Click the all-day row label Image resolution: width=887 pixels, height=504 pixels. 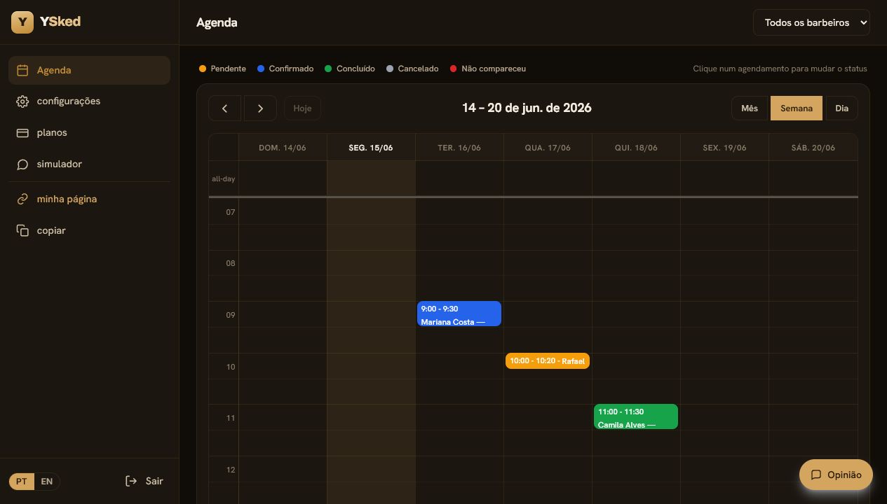[x=224, y=179]
